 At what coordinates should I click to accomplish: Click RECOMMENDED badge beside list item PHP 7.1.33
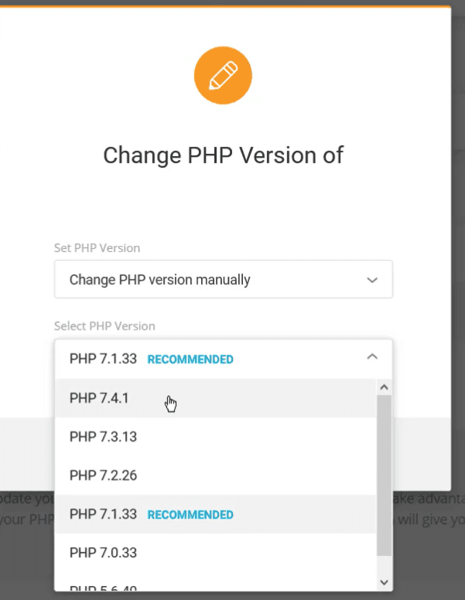point(190,515)
